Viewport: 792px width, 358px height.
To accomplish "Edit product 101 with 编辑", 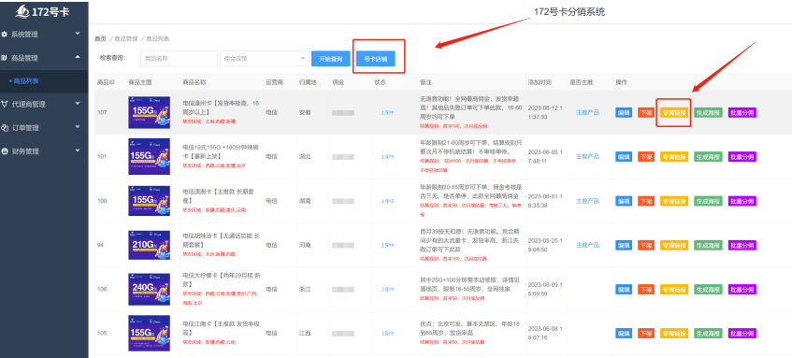I will click(624, 157).
